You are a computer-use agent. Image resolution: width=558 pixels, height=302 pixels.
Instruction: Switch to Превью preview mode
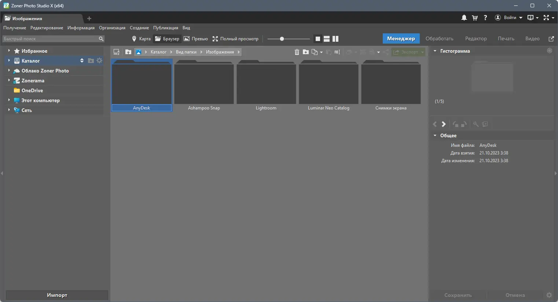tap(196, 39)
